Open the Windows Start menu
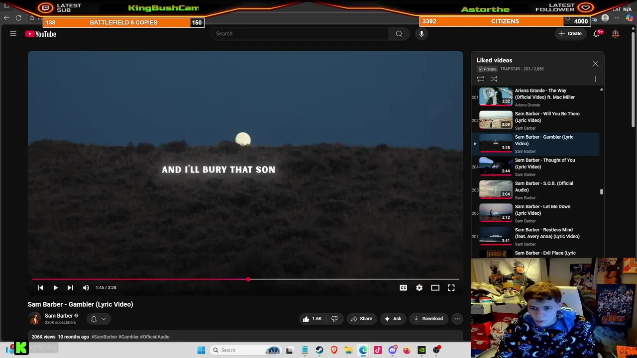637x358 pixels. tap(201, 350)
